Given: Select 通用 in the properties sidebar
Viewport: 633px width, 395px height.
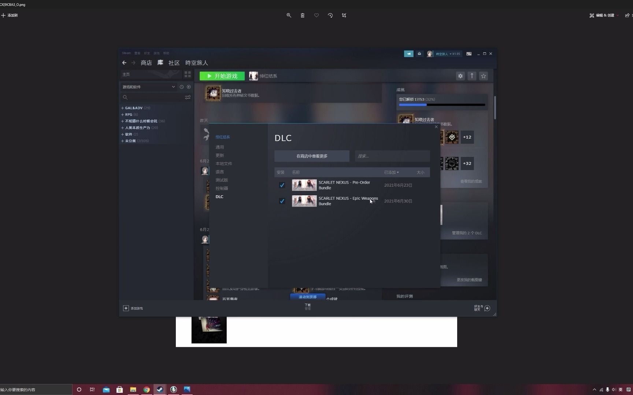Looking at the screenshot, I should tap(220, 147).
